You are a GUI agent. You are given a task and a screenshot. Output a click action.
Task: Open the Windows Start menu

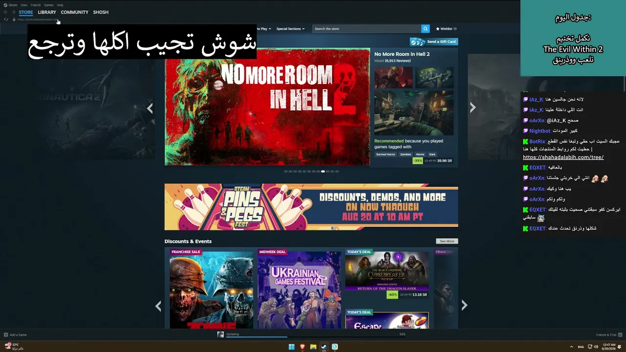click(x=291, y=347)
